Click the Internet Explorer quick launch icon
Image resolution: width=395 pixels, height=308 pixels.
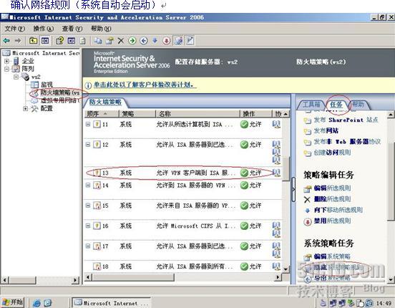click(36, 303)
